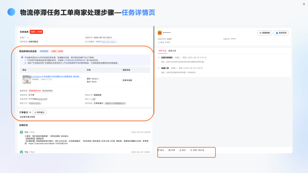Click the 协商一致补发 action
The width and height of the screenshot is (308, 173).
[x=197, y=150]
